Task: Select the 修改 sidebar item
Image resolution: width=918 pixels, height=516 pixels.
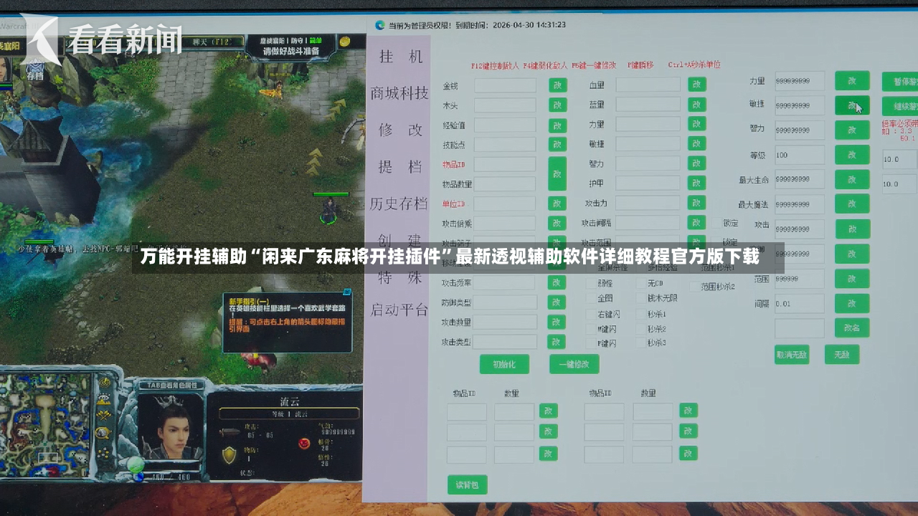Action: click(x=401, y=130)
